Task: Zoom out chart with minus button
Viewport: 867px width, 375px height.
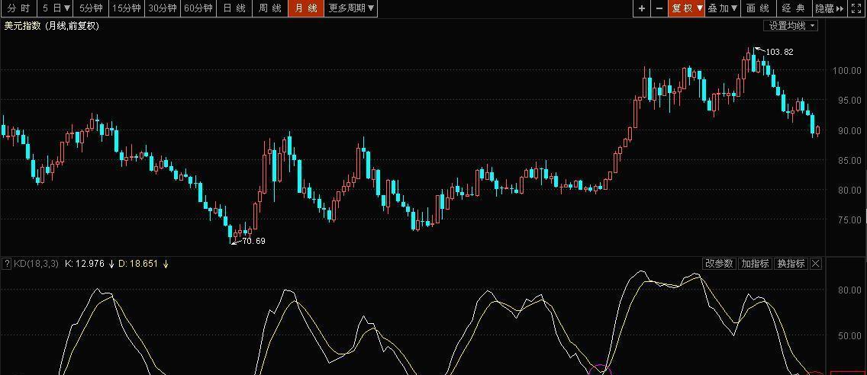Action: point(659,8)
